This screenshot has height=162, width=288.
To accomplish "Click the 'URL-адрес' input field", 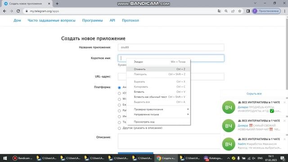I will click(207, 76).
